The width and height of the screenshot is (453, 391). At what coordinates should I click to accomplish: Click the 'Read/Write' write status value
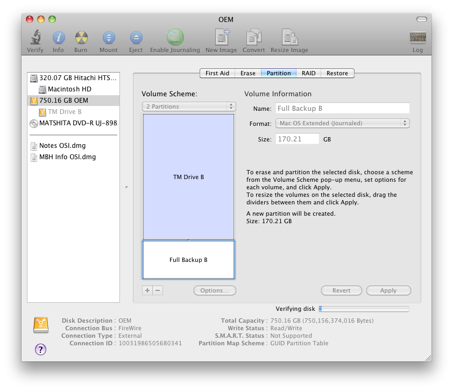click(286, 328)
